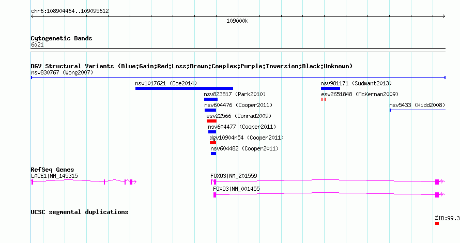The width and height of the screenshot is (460, 243).
Task: Click the nsv830767 (Wong2007) variant label
Action: pyautogui.click(x=62, y=72)
